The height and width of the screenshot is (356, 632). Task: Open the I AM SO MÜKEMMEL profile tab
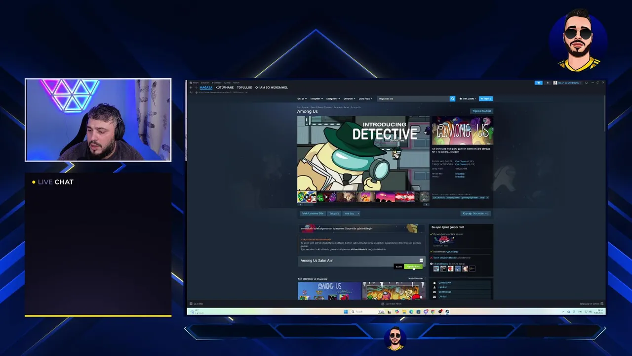click(272, 88)
